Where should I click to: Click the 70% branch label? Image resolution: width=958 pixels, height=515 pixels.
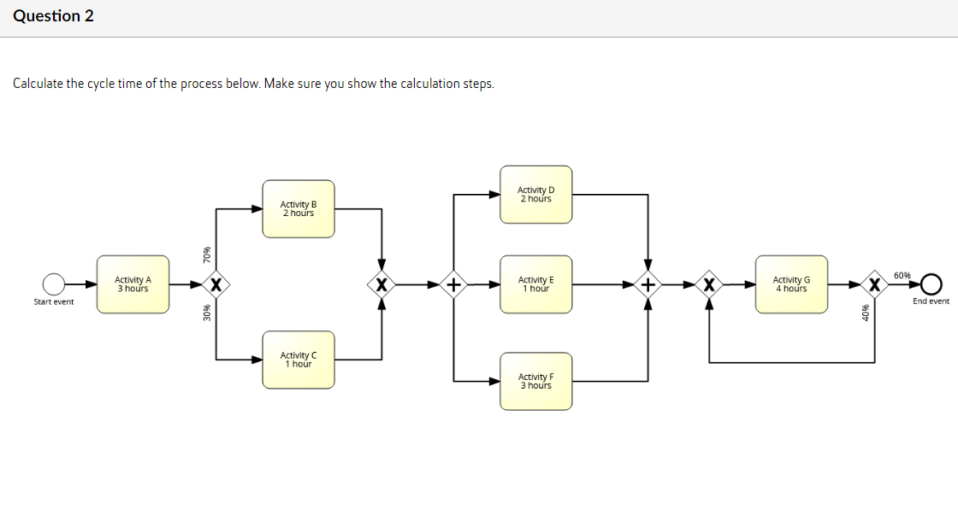tap(206, 255)
